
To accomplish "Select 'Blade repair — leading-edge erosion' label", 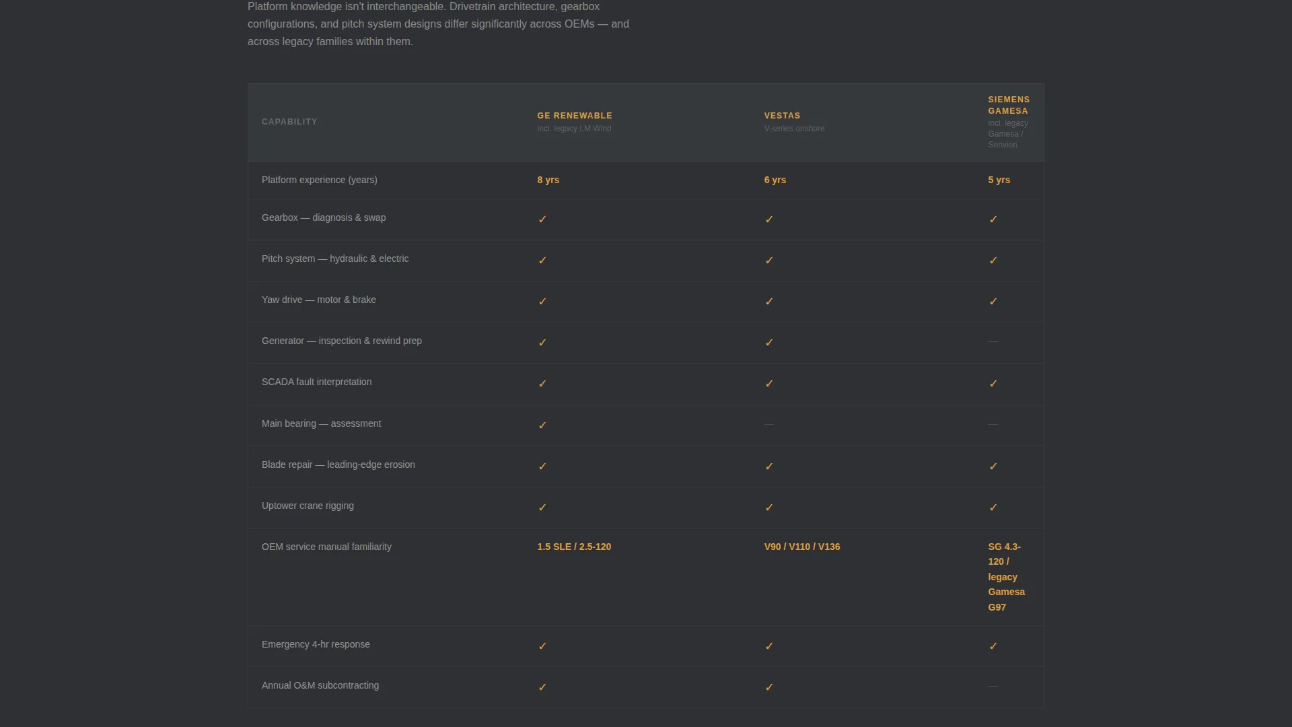I will (338, 464).
